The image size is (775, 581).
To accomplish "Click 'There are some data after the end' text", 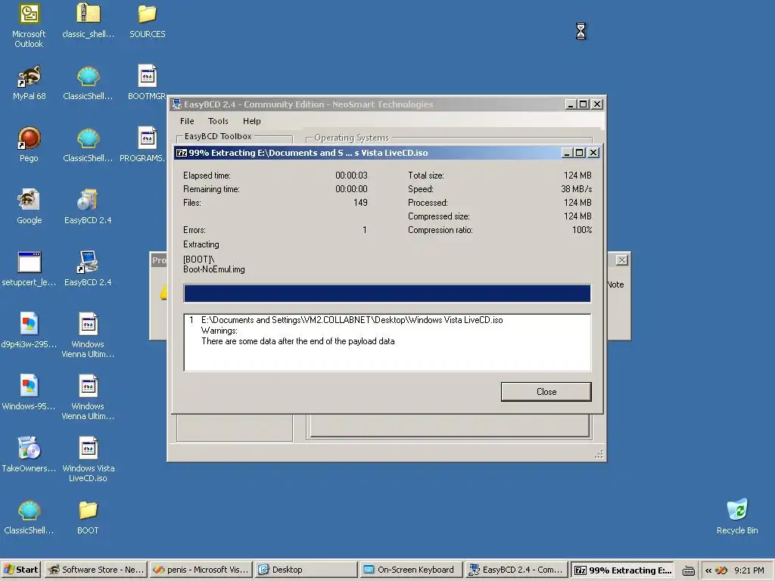I will coord(297,341).
